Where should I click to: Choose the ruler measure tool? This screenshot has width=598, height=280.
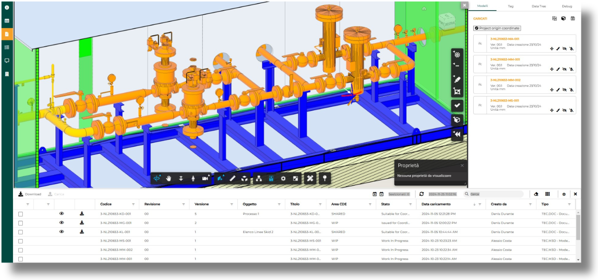(x=233, y=178)
